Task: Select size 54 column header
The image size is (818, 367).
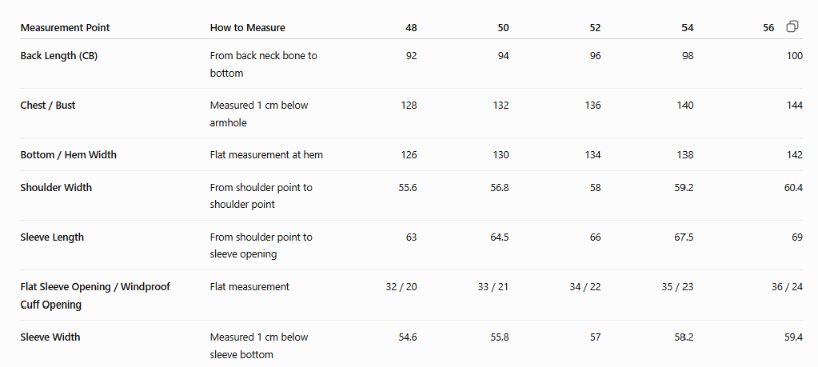Action: point(688,28)
